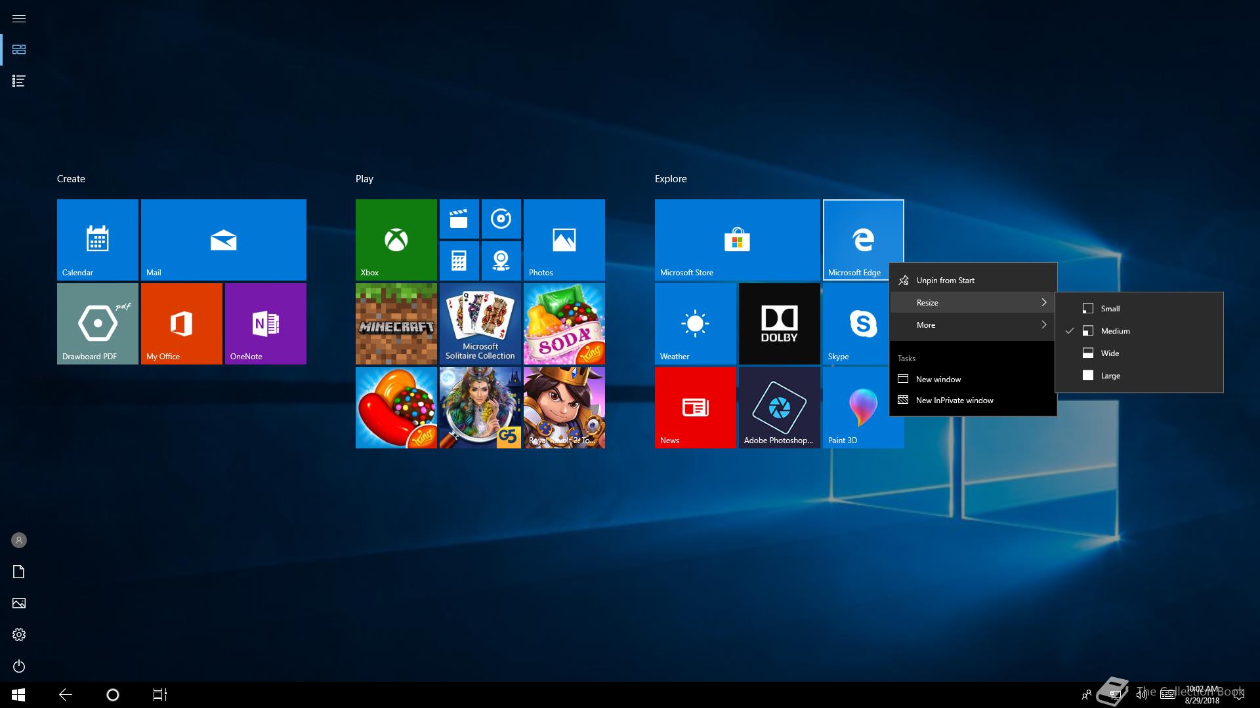Screen dimensions: 1260x708
Task: Open the Microsoft Store tile
Action: tap(738, 240)
